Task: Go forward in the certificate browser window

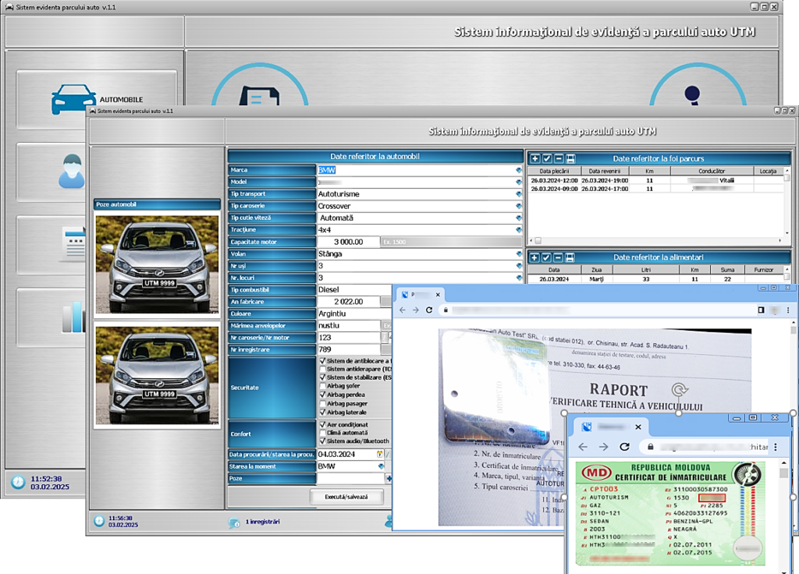Action: coord(604,447)
